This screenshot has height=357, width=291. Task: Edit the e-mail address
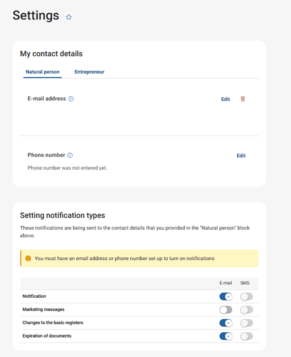click(225, 99)
